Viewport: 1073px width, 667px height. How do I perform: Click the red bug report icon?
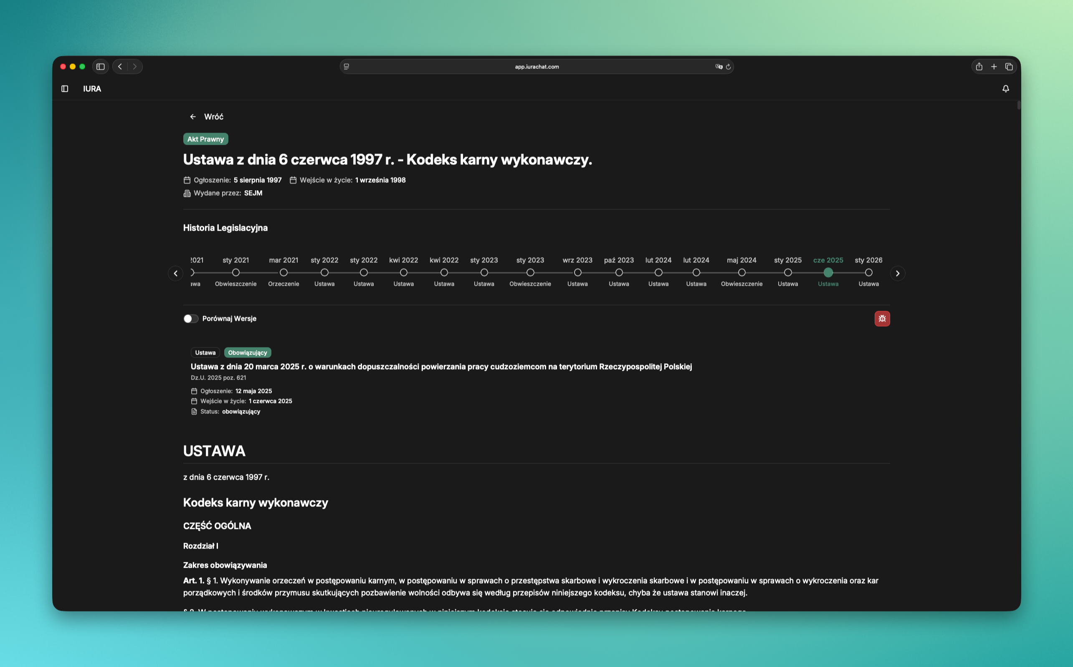click(882, 319)
